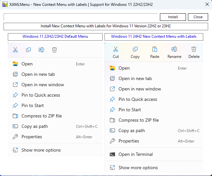Click the new window icon in the 24H2 menu
This screenshot has height=176, width=212.
(x=112, y=89)
